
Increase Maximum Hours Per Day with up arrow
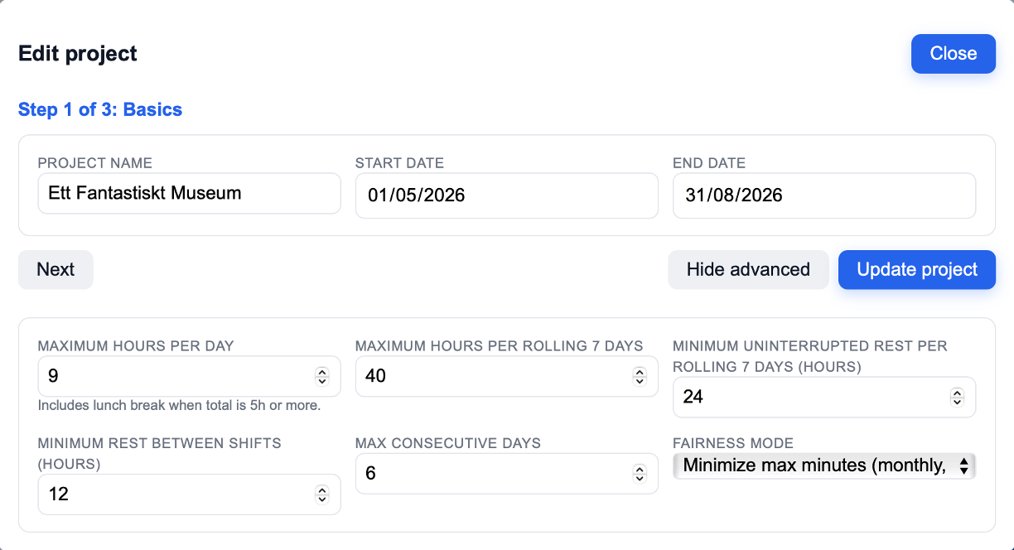pyautogui.click(x=322, y=372)
